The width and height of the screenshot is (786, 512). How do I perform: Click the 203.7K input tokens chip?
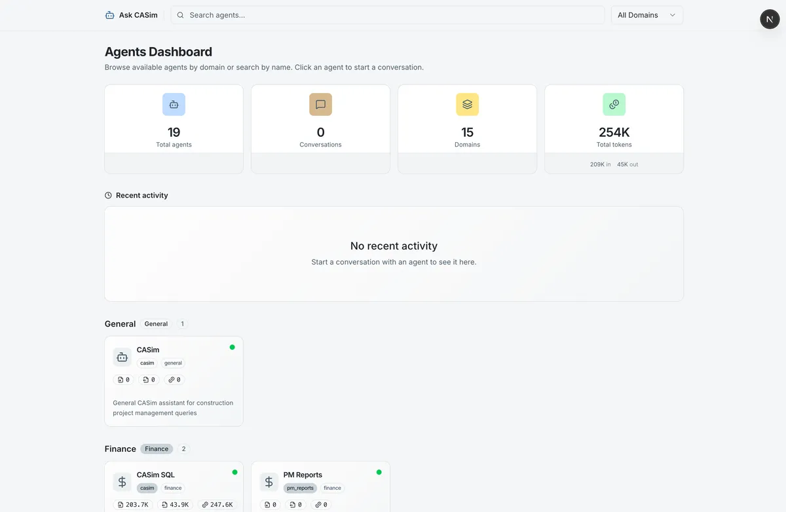[x=133, y=505]
